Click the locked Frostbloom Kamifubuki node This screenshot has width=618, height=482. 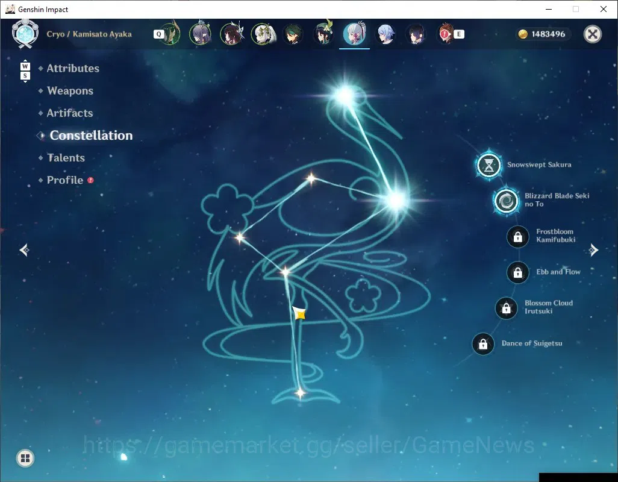[x=518, y=236]
